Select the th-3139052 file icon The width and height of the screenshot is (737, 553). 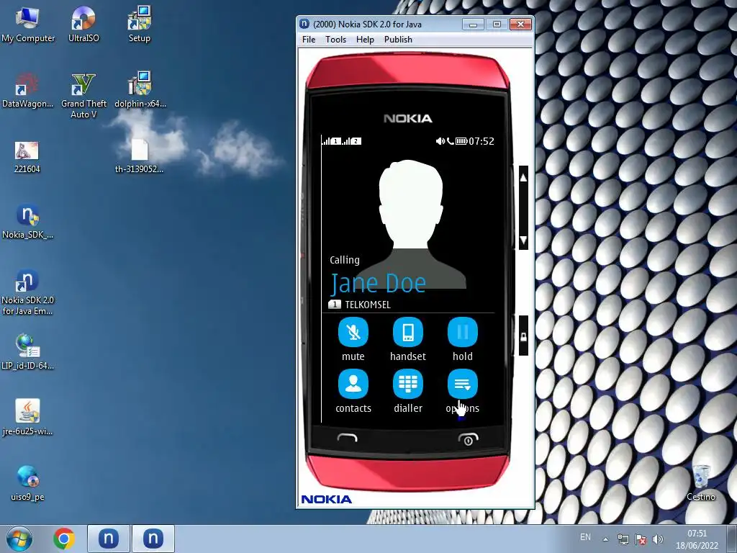tap(140, 156)
